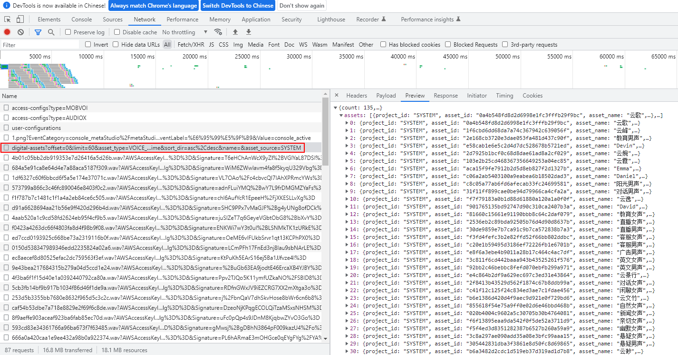The height and width of the screenshot is (355, 678).
Task: Check the Invert filter option
Action: (x=88, y=45)
